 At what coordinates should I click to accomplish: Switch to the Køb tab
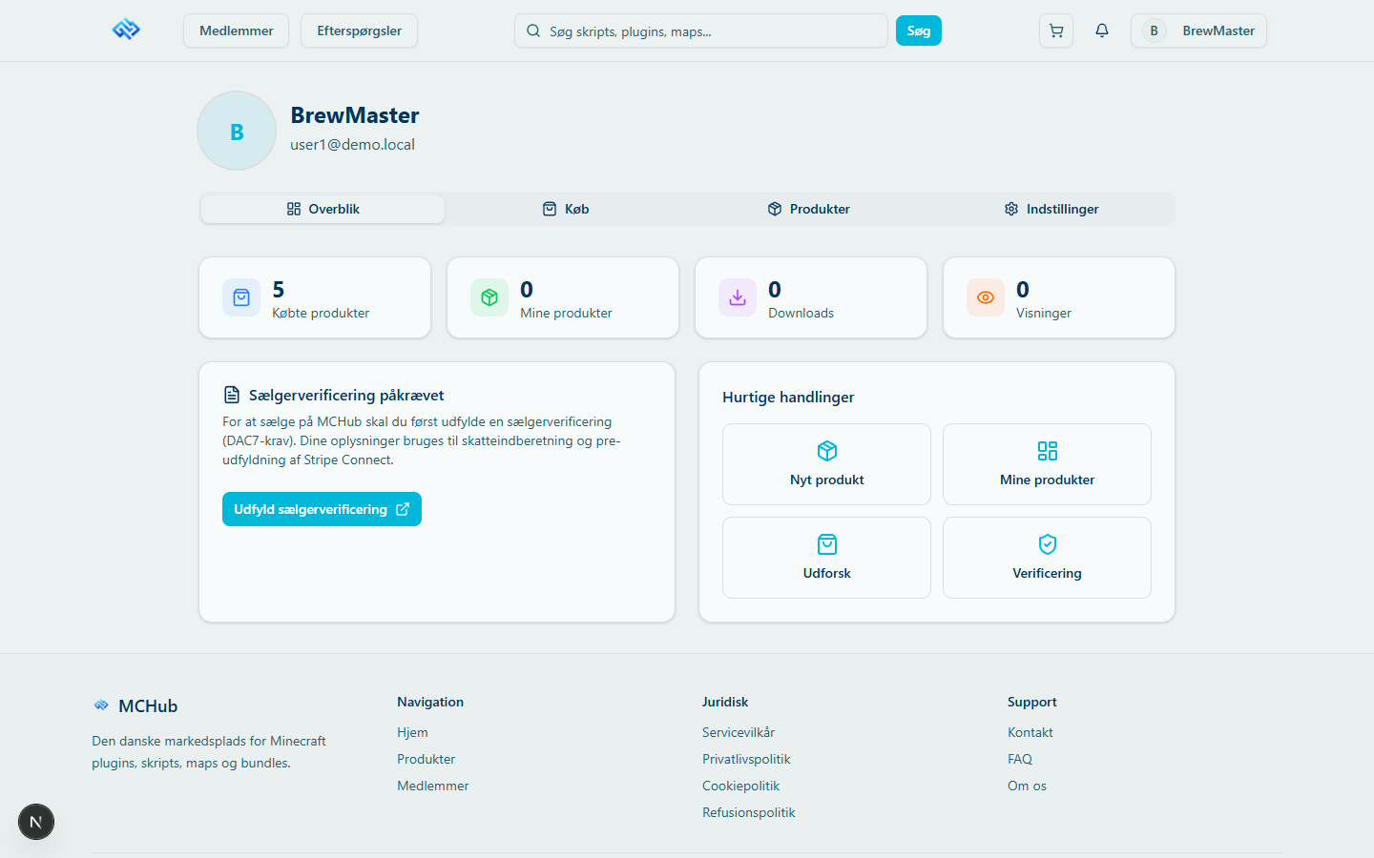pos(566,209)
